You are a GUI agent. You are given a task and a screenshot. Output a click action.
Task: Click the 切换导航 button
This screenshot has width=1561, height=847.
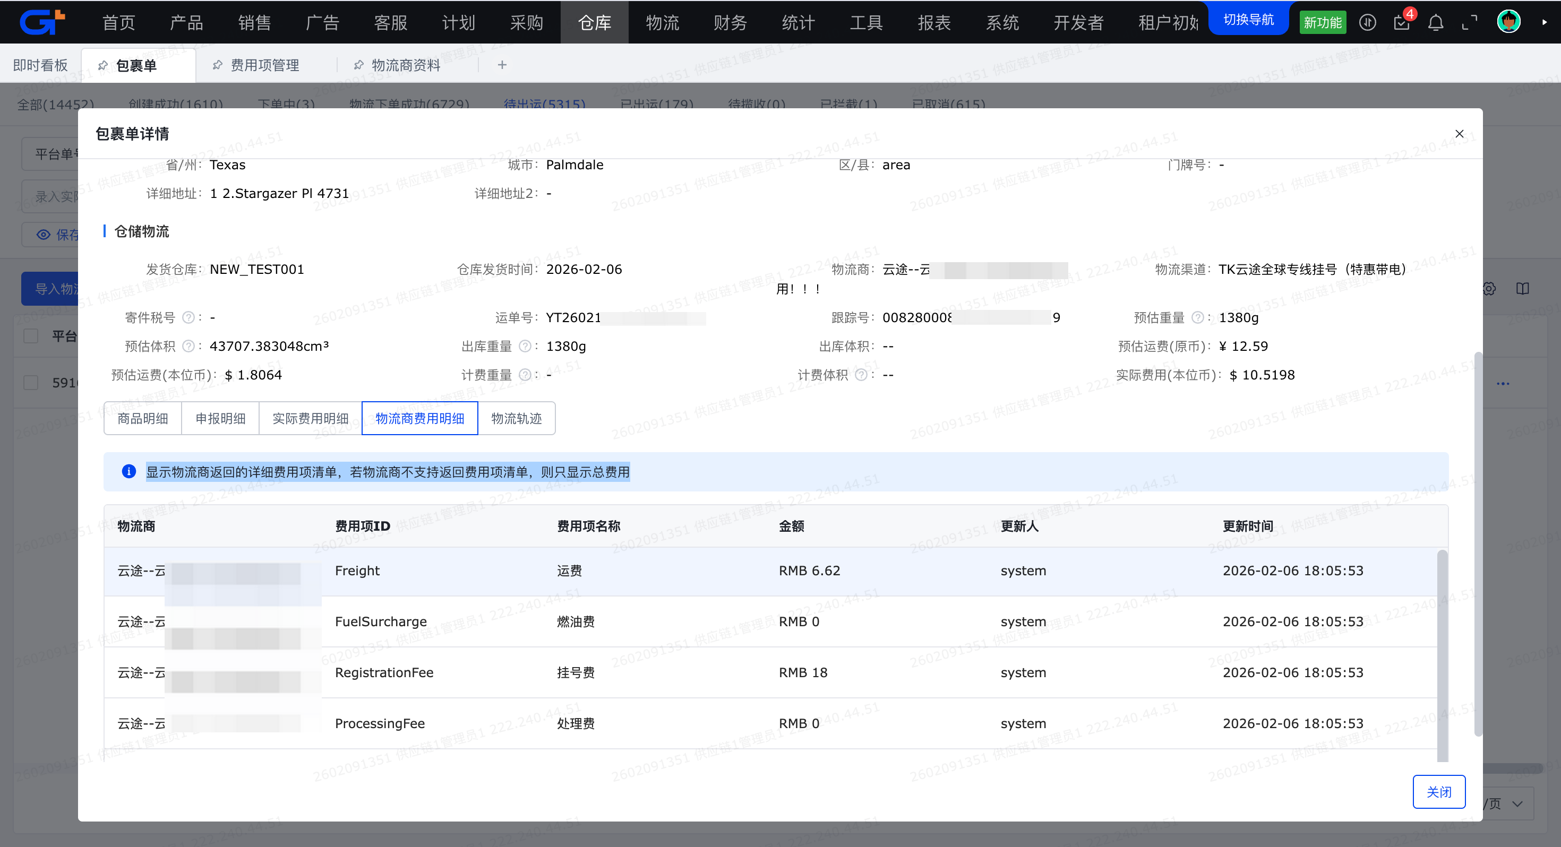1248,20
